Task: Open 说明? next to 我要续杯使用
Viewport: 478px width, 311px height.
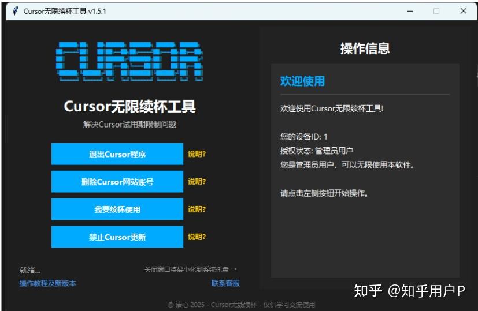Action: tap(197, 209)
